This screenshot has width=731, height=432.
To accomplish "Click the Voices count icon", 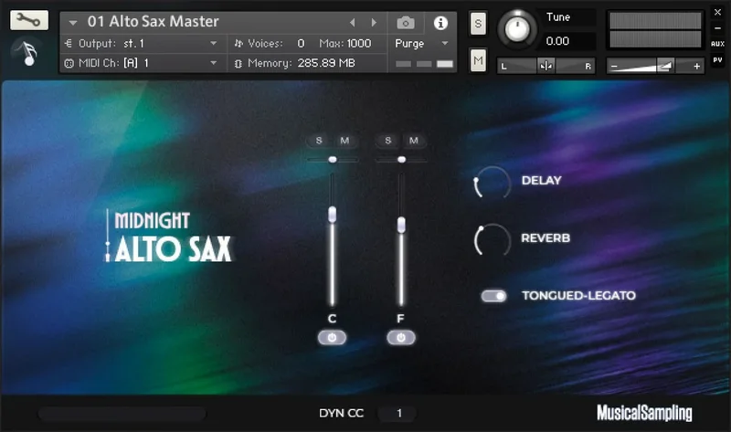I will 238,43.
